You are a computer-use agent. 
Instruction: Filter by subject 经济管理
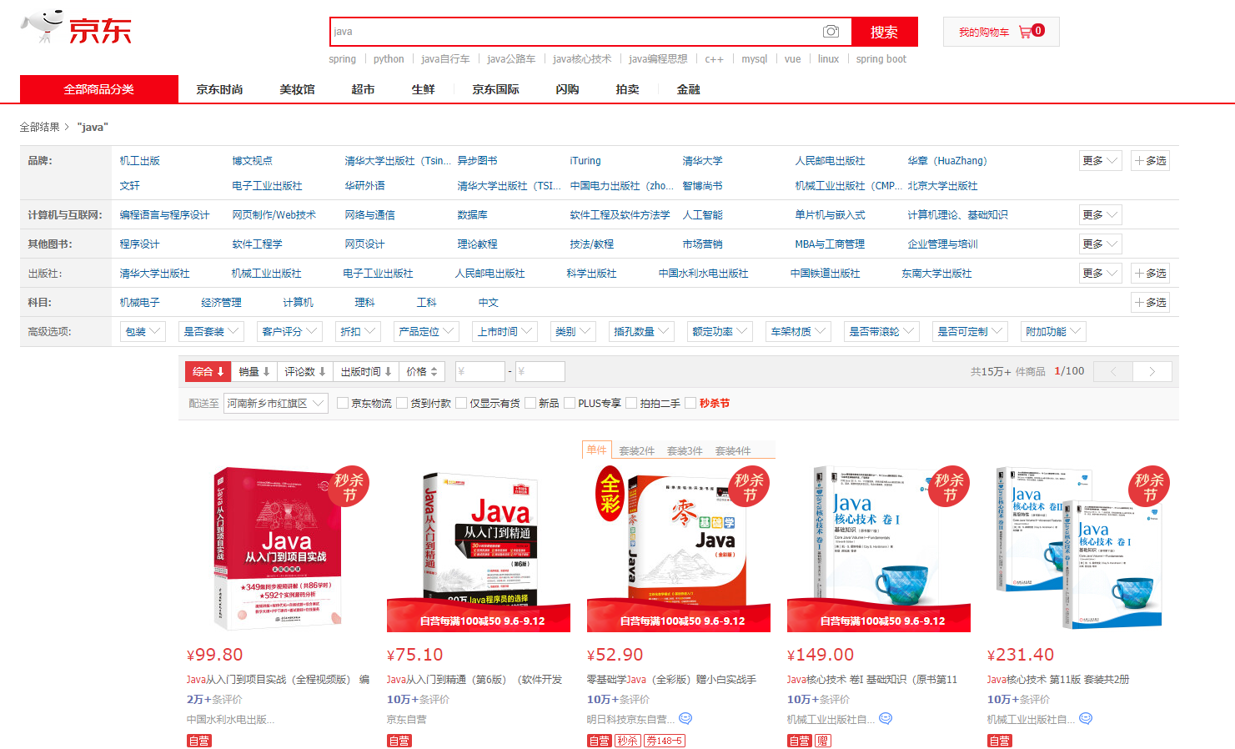click(x=222, y=303)
